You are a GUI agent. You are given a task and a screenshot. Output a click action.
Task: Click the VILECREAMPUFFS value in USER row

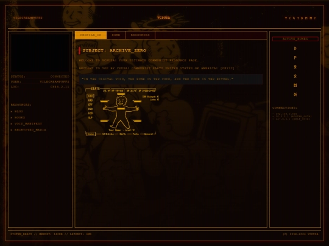pyautogui.click(x=55, y=81)
